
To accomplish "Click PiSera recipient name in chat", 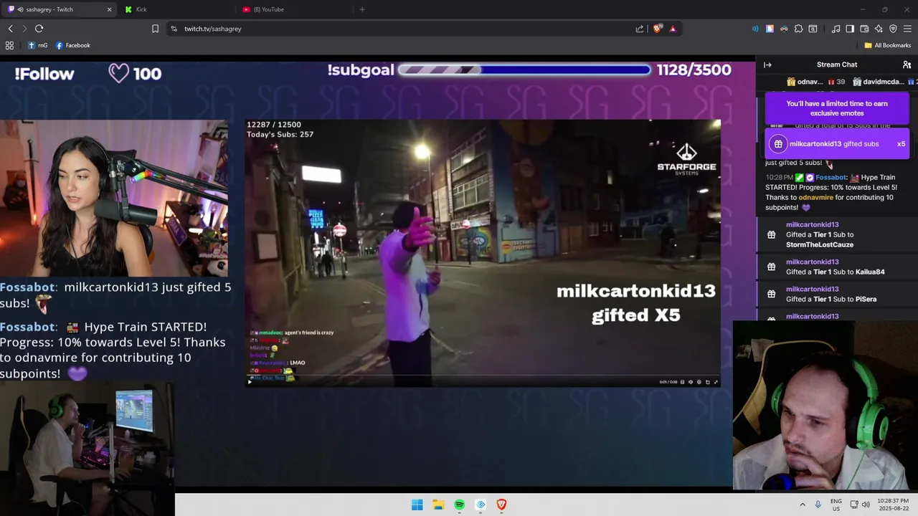I will click(x=866, y=299).
